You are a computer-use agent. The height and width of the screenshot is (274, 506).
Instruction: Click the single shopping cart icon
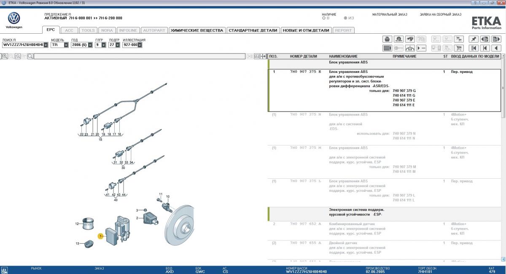pos(459,48)
